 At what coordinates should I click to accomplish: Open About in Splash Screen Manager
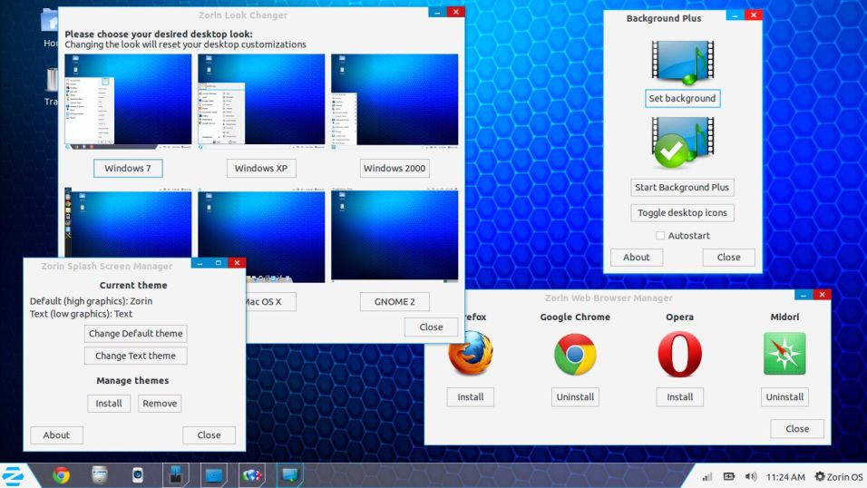tap(56, 434)
